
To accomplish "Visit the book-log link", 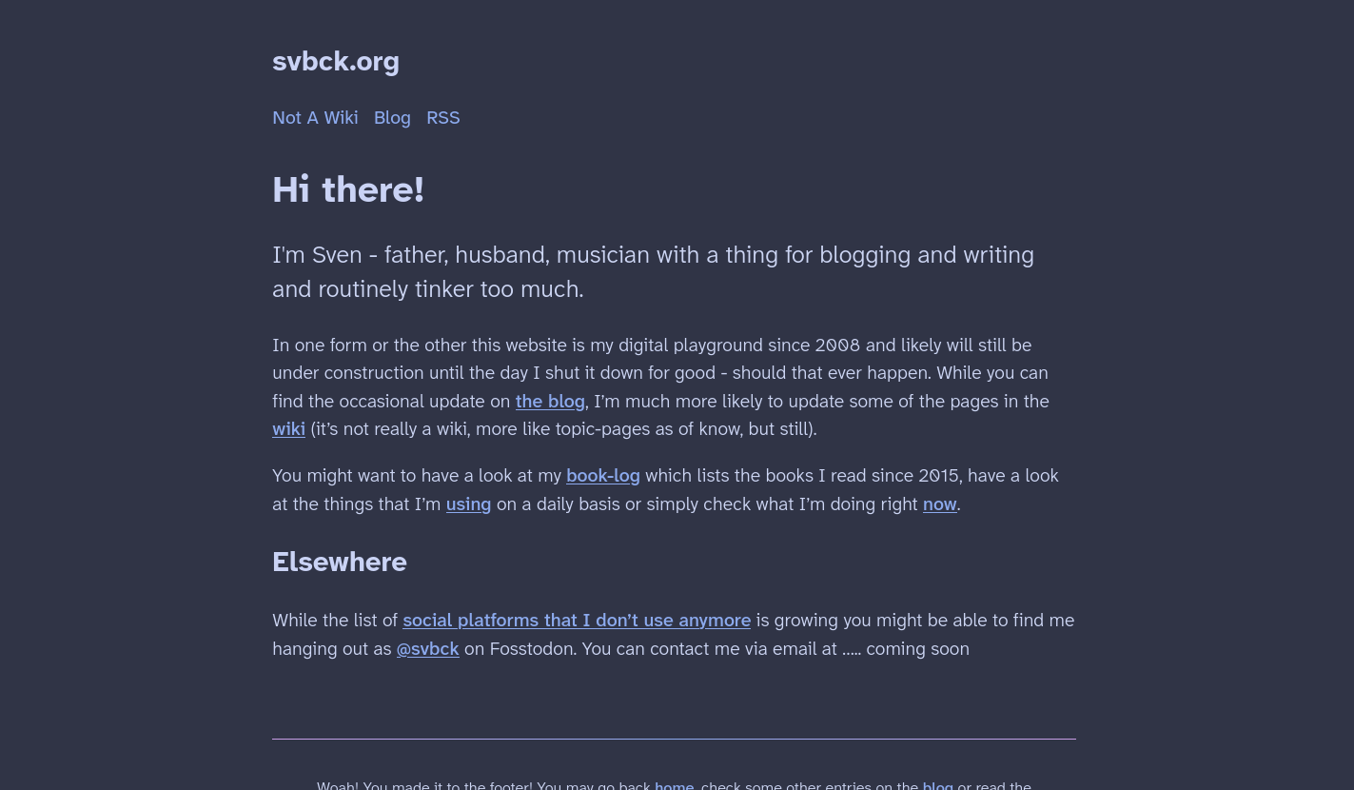I will (602, 476).
